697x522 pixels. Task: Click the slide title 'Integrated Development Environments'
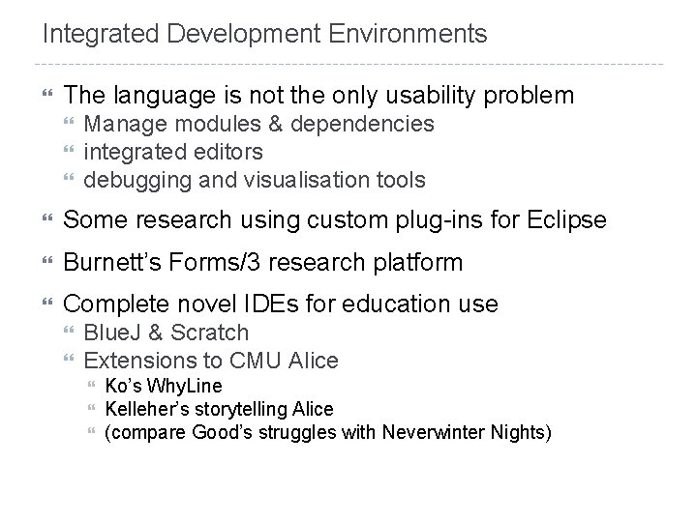[x=265, y=34]
